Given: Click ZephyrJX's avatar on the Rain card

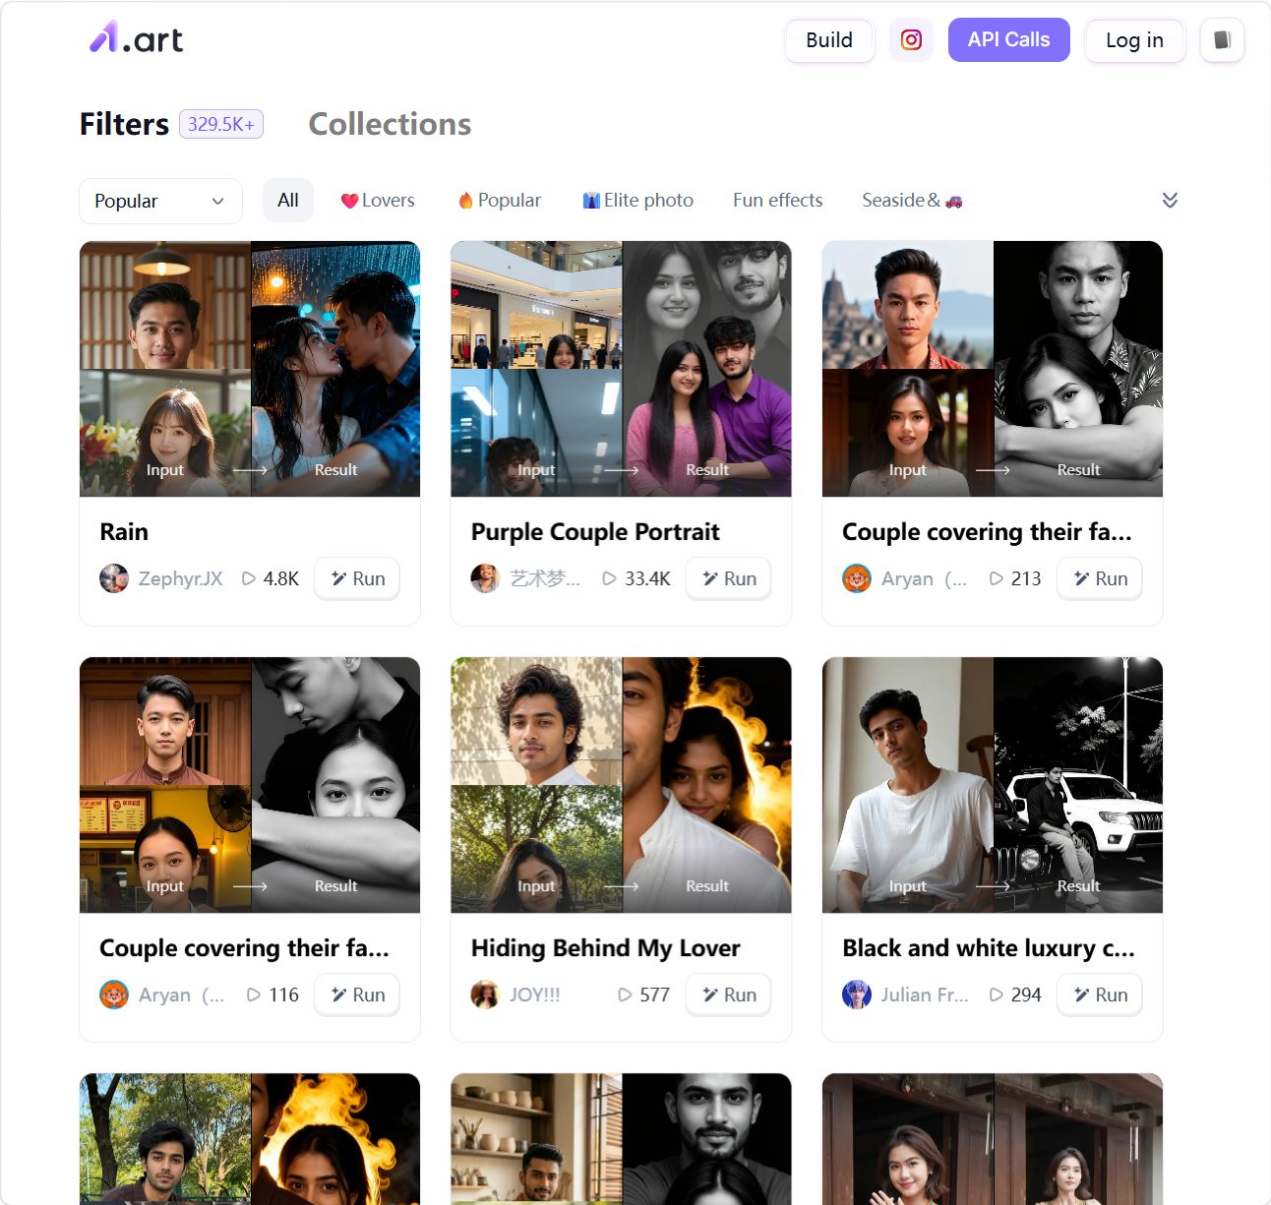Looking at the screenshot, I should click(x=114, y=578).
